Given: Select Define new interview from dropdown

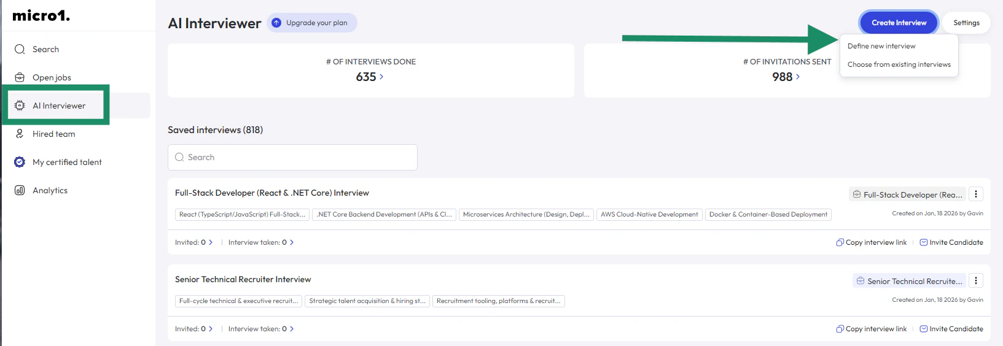Looking at the screenshot, I should [881, 46].
